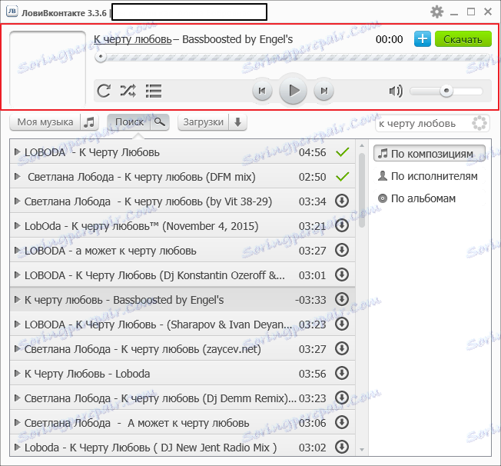Download LOBODA а может к черту любовь

342,251
